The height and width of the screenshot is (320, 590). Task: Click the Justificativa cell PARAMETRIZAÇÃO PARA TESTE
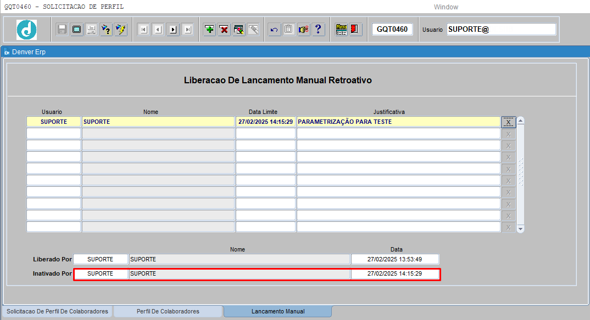(398, 122)
